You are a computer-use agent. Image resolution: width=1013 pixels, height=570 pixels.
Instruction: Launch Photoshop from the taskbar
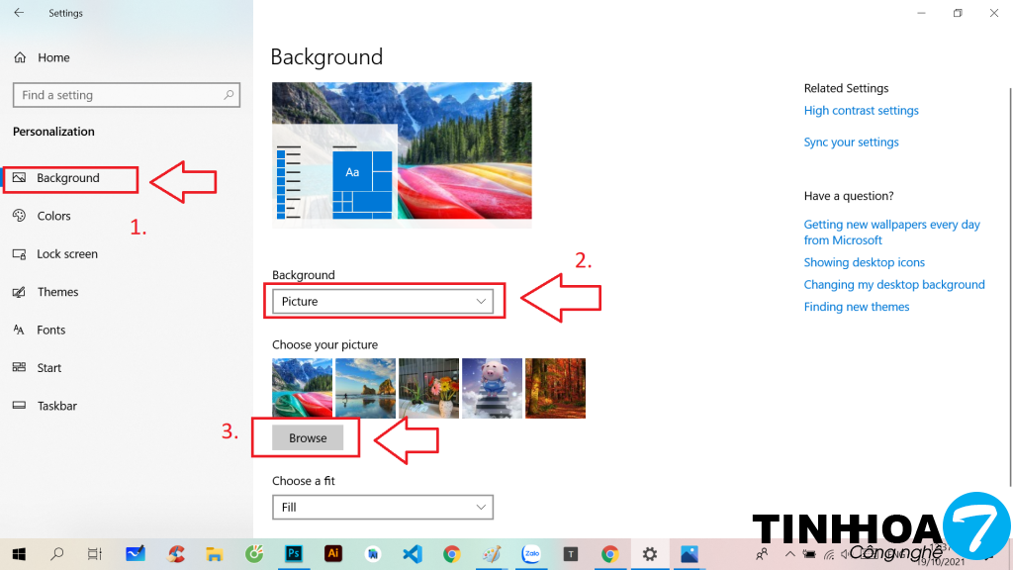click(x=293, y=554)
